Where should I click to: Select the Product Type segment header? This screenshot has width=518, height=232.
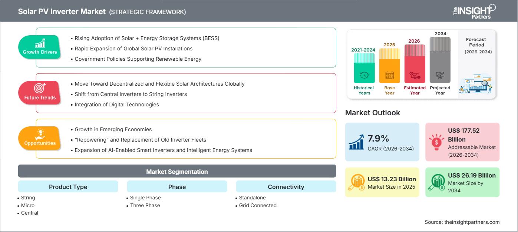point(68,187)
